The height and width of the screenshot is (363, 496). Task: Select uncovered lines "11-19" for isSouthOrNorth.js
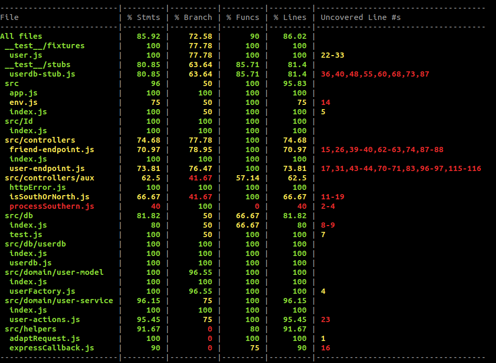click(332, 197)
